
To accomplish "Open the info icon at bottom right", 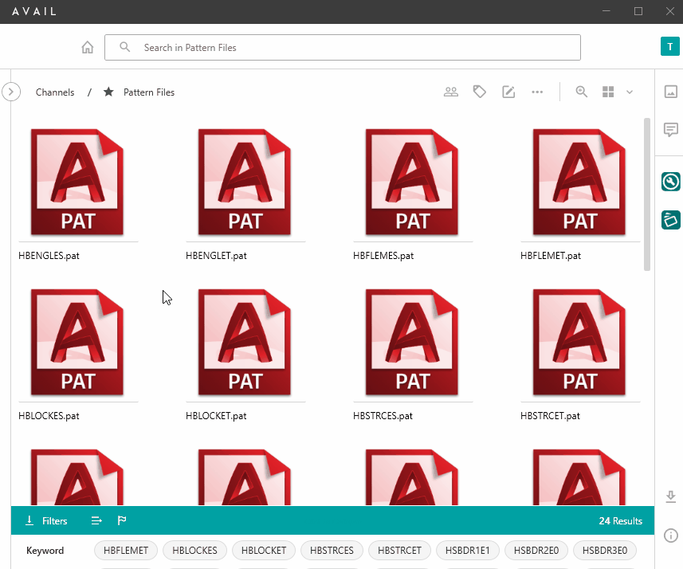I will click(x=670, y=535).
